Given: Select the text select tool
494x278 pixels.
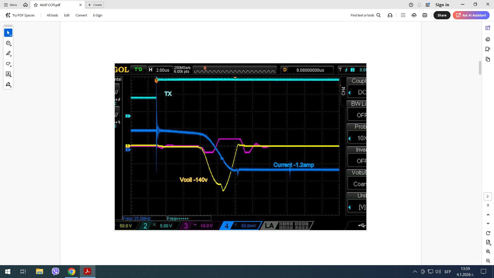Looking at the screenshot, I should coord(8,74).
